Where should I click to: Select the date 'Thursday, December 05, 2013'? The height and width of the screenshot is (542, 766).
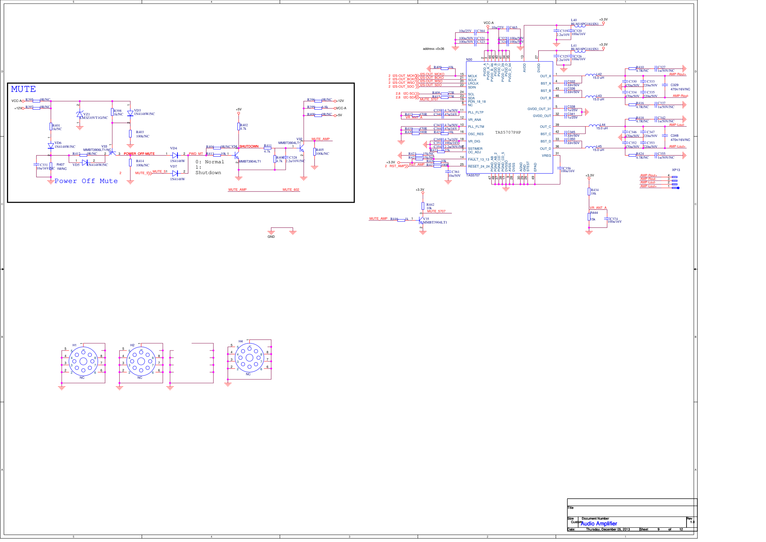[x=608, y=529]
